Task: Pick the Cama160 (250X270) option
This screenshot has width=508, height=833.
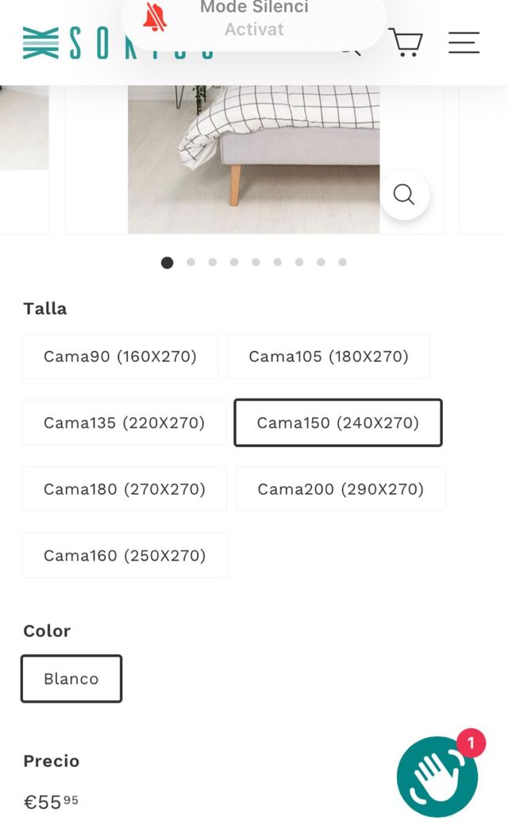Action: tap(125, 555)
